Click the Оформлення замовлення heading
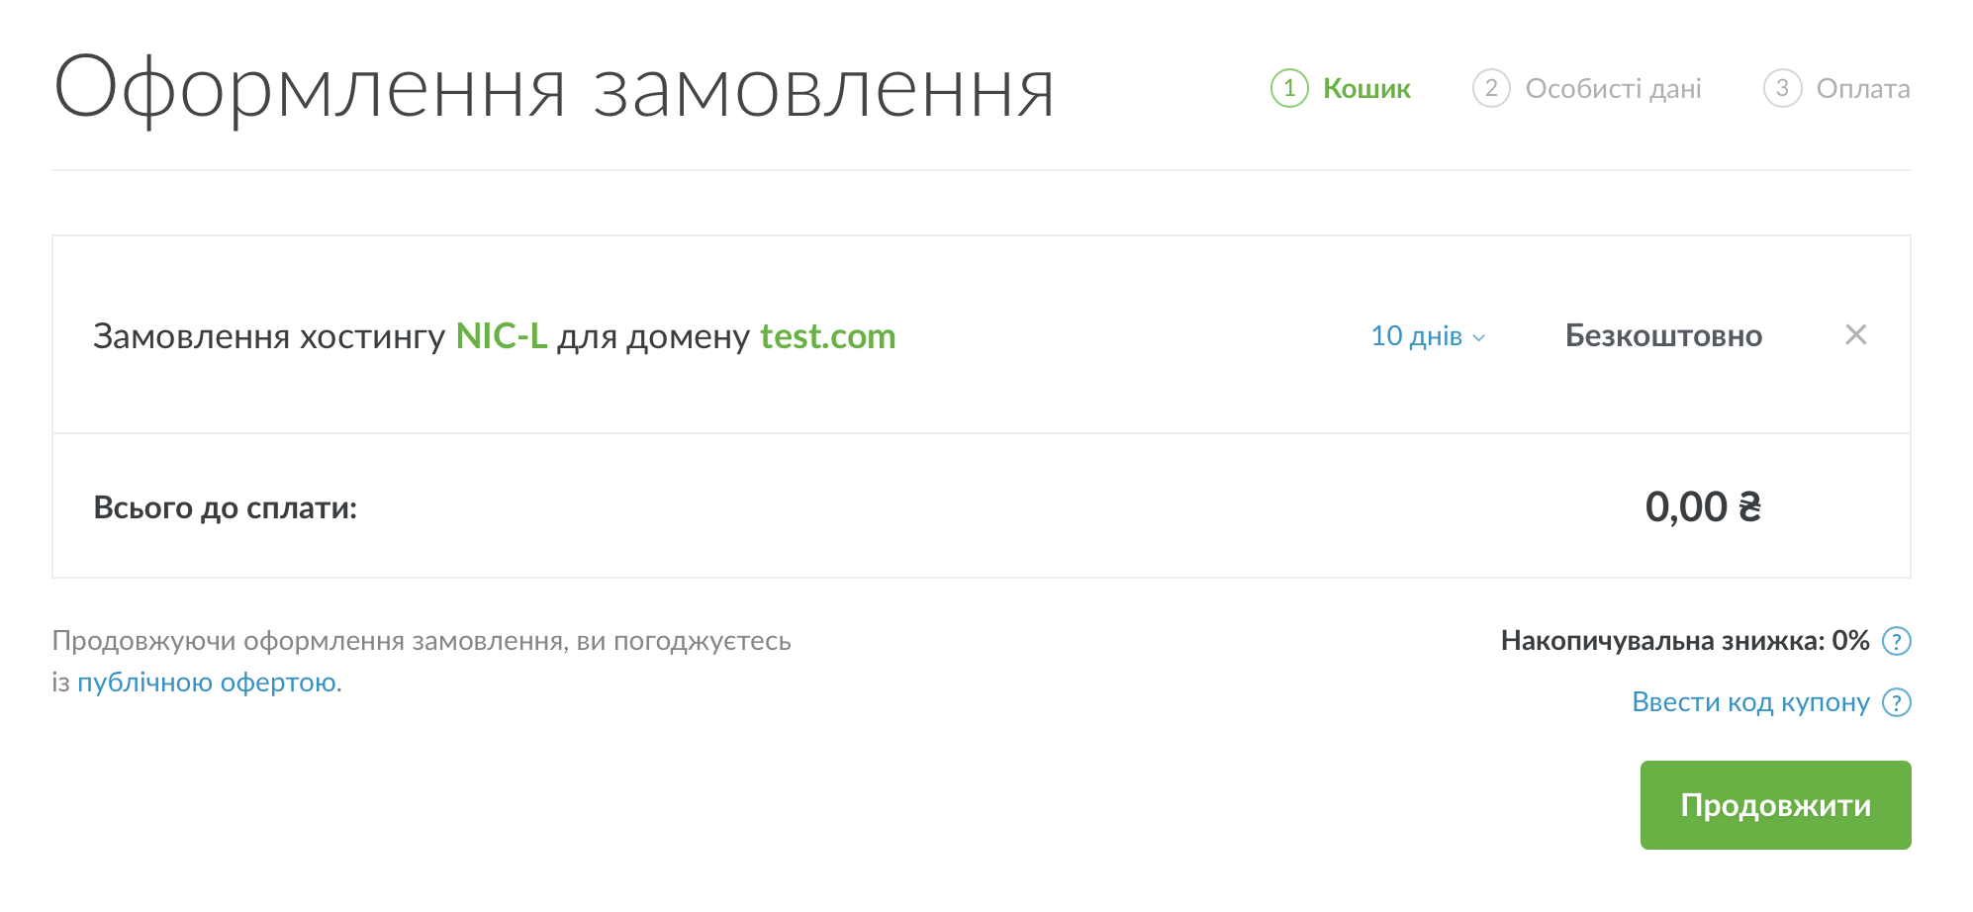 554,89
